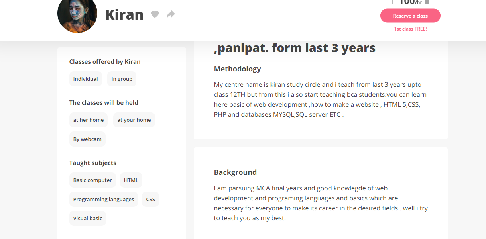This screenshot has height=239, width=486.
Task: Click the 1st class FREE! text
Action: click(x=410, y=29)
